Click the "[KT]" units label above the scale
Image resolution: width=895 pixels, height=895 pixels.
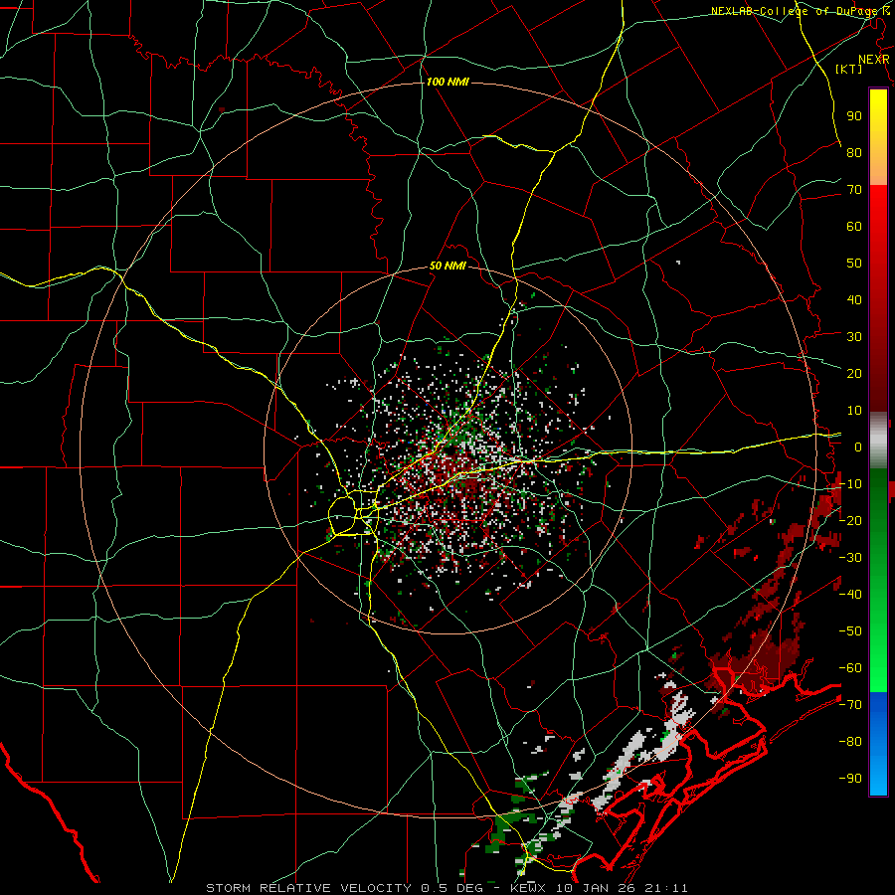pyautogui.click(x=849, y=69)
